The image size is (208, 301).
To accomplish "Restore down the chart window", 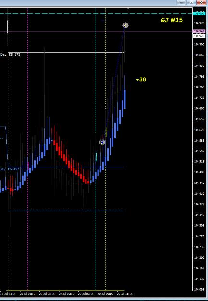I will point(191,2).
